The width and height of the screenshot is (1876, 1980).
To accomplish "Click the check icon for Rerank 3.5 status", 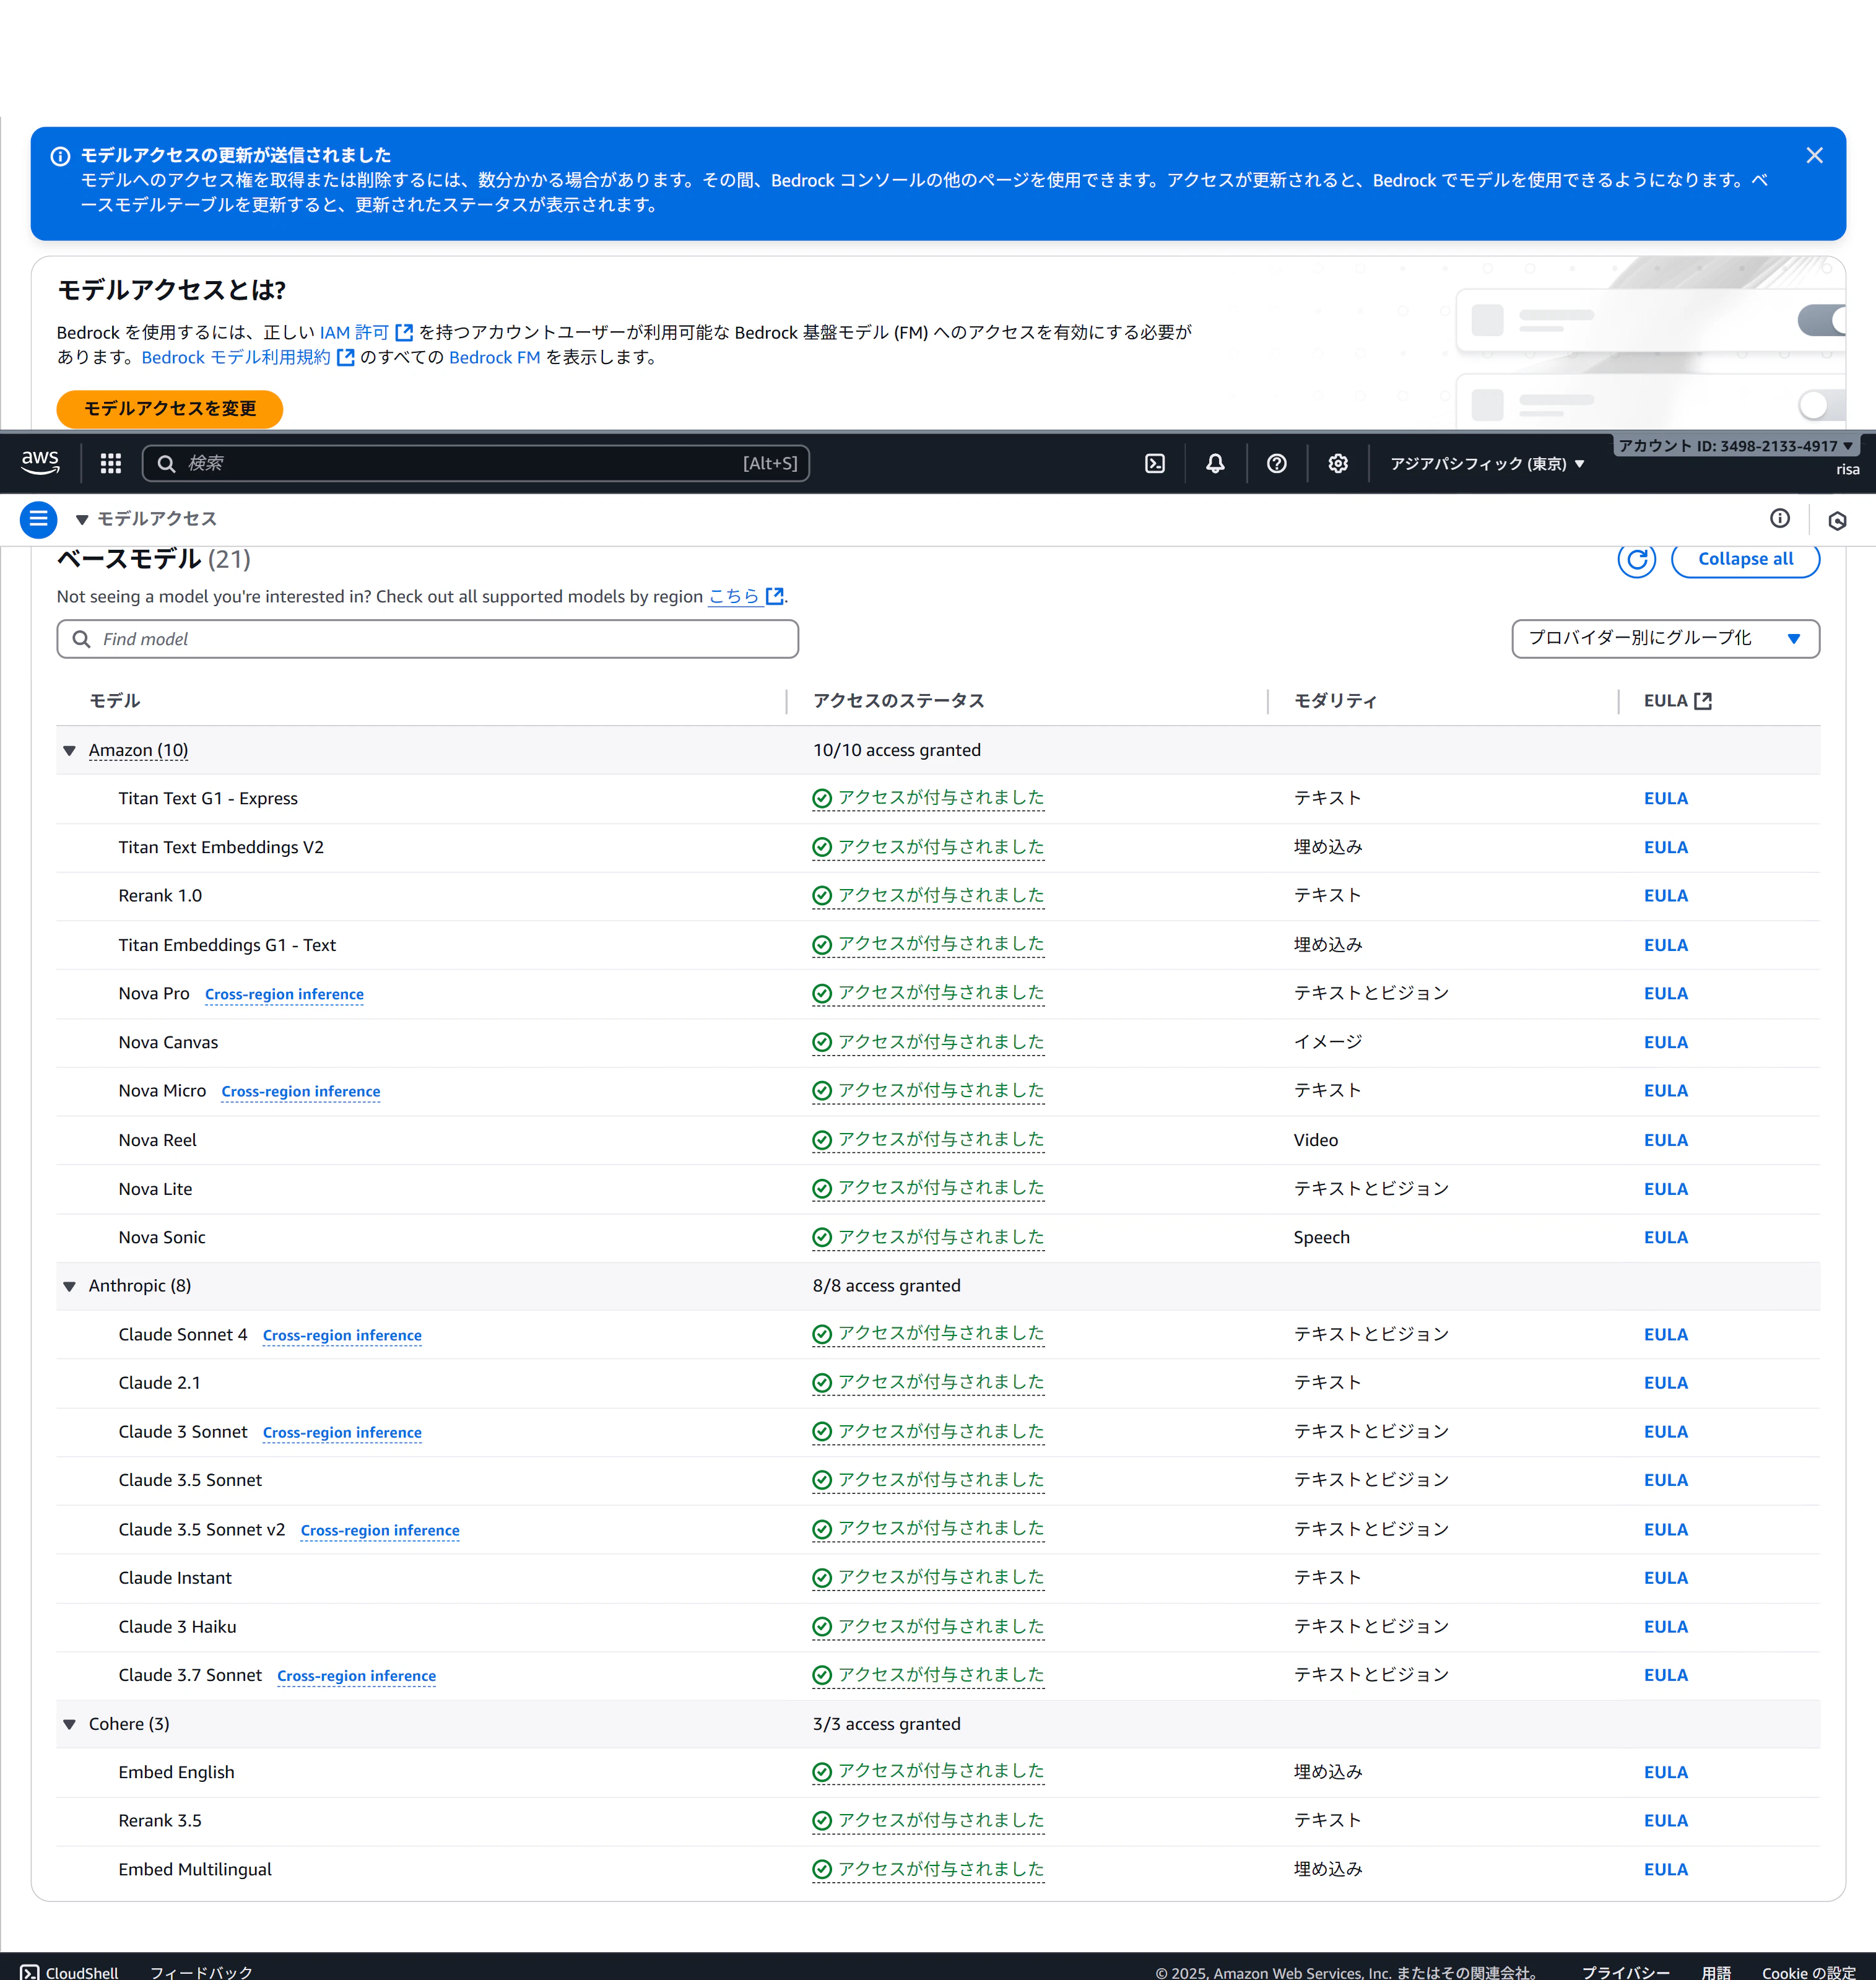I will tap(822, 1821).
